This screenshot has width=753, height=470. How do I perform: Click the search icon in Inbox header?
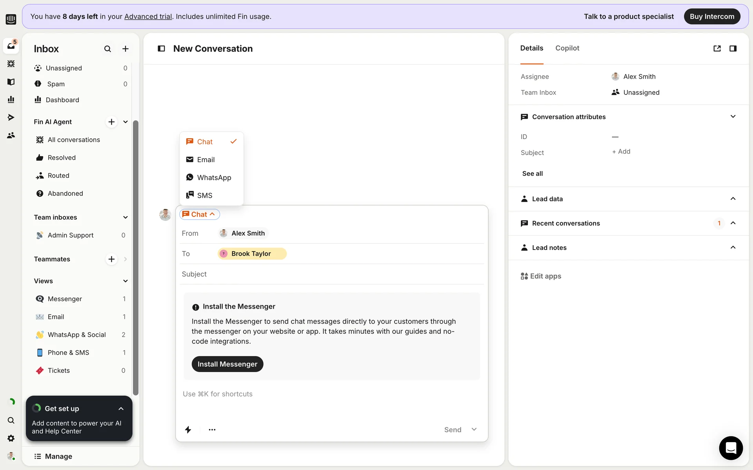107,49
